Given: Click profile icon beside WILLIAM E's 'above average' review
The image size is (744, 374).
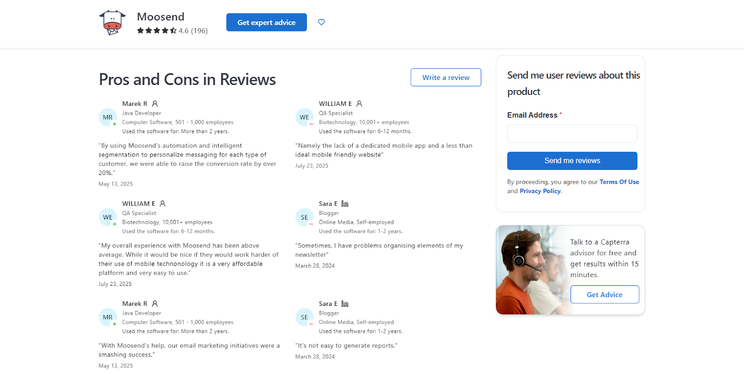Looking at the screenshot, I should tap(162, 204).
